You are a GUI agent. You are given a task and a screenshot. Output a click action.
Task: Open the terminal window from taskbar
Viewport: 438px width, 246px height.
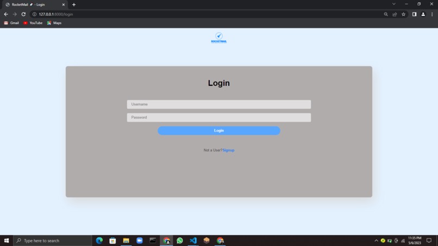click(153, 241)
